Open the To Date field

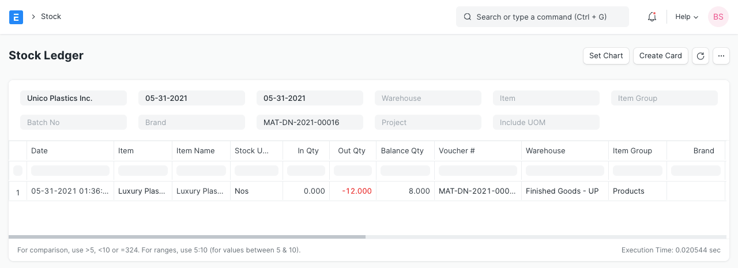pos(310,98)
